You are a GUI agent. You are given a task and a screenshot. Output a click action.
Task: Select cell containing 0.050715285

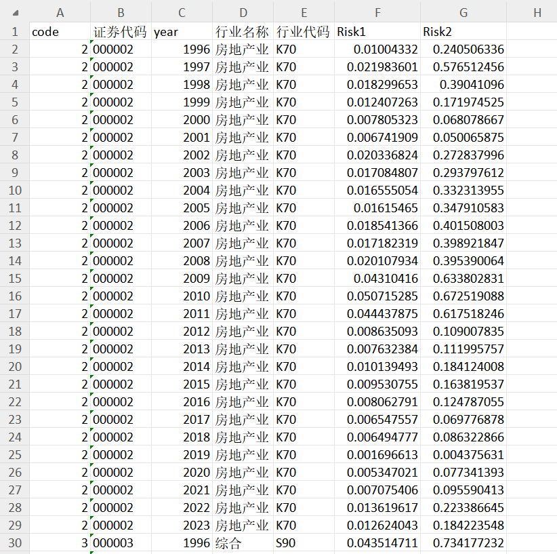(x=377, y=296)
